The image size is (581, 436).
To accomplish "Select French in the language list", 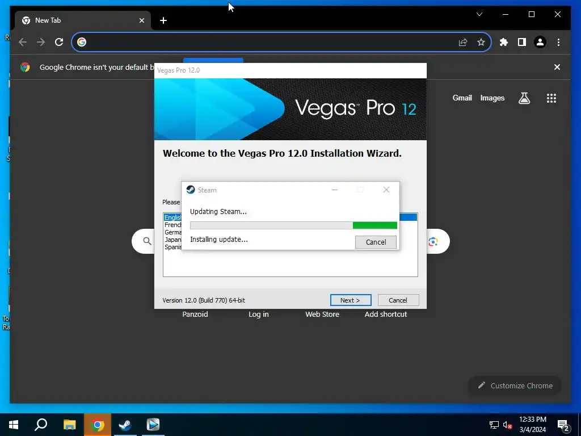I will point(172,225).
